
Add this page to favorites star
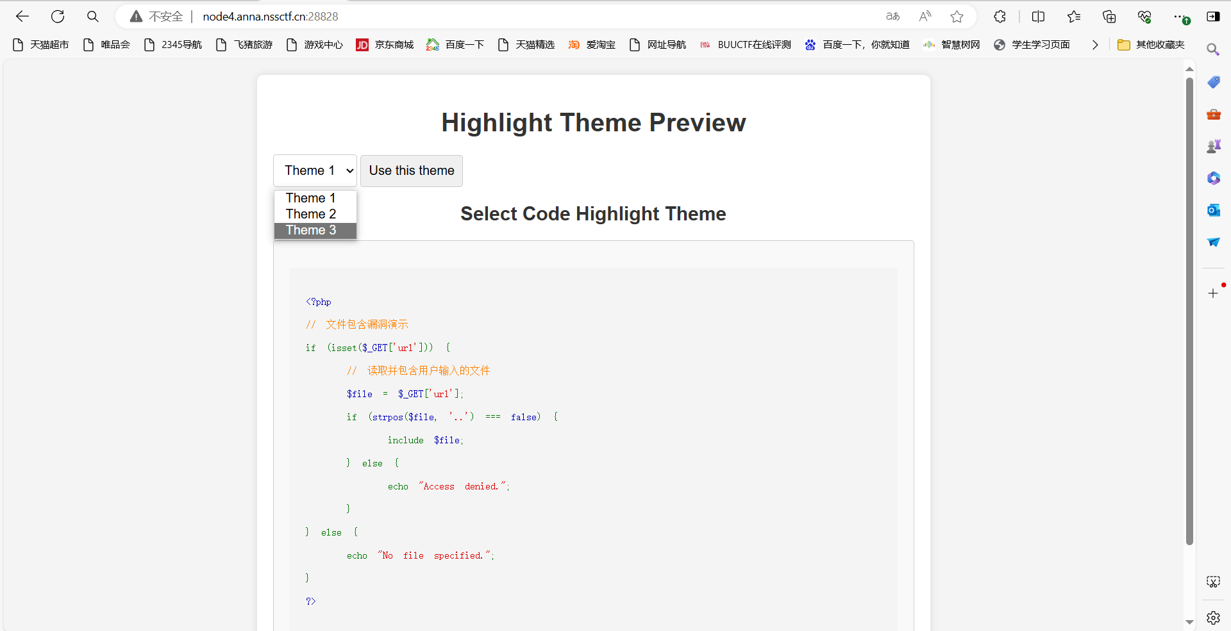(957, 17)
